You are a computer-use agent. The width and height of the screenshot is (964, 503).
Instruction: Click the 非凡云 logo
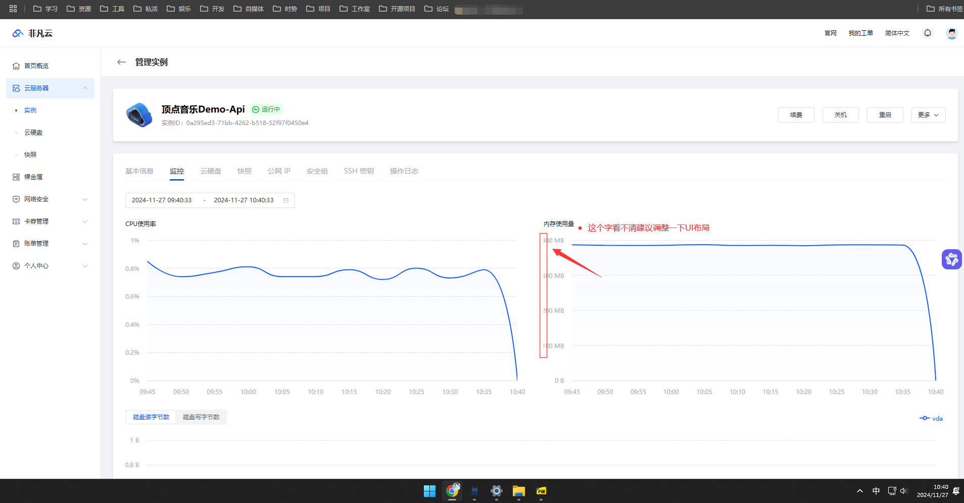(32, 33)
